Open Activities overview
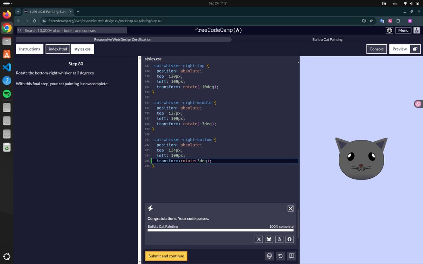 [x=8, y=3]
